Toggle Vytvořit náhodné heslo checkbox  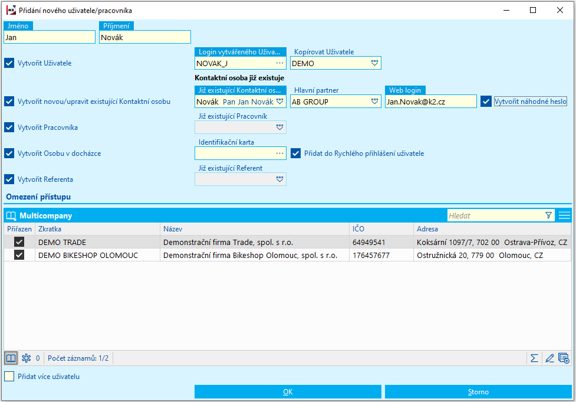[x=486, y=101]
